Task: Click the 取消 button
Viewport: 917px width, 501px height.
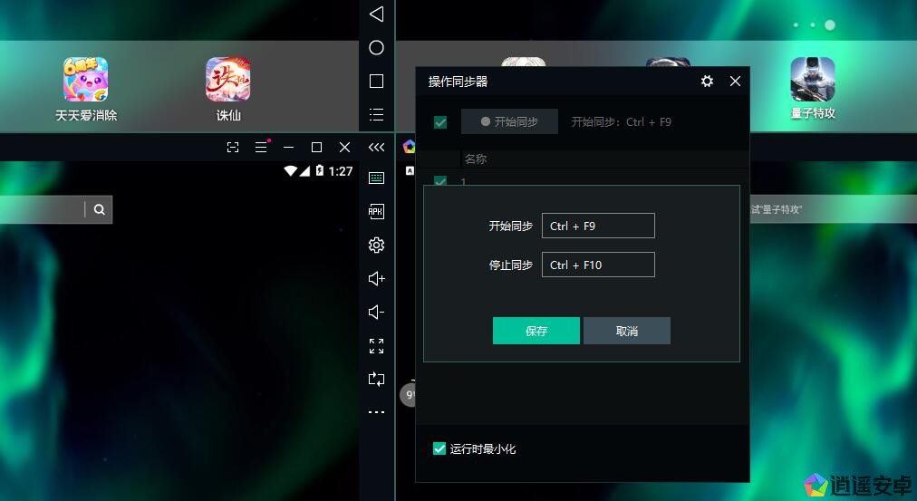Action: pyautogui.click(x=626, y=331)
